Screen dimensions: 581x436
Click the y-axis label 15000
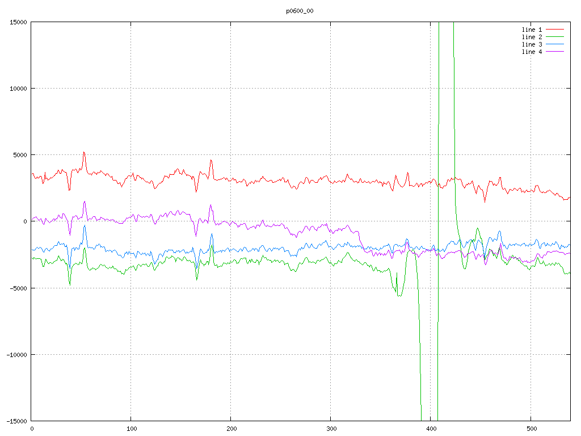18,22
